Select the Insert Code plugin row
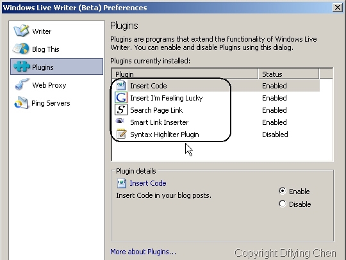The image size is (346, 260). coord(216,86)
